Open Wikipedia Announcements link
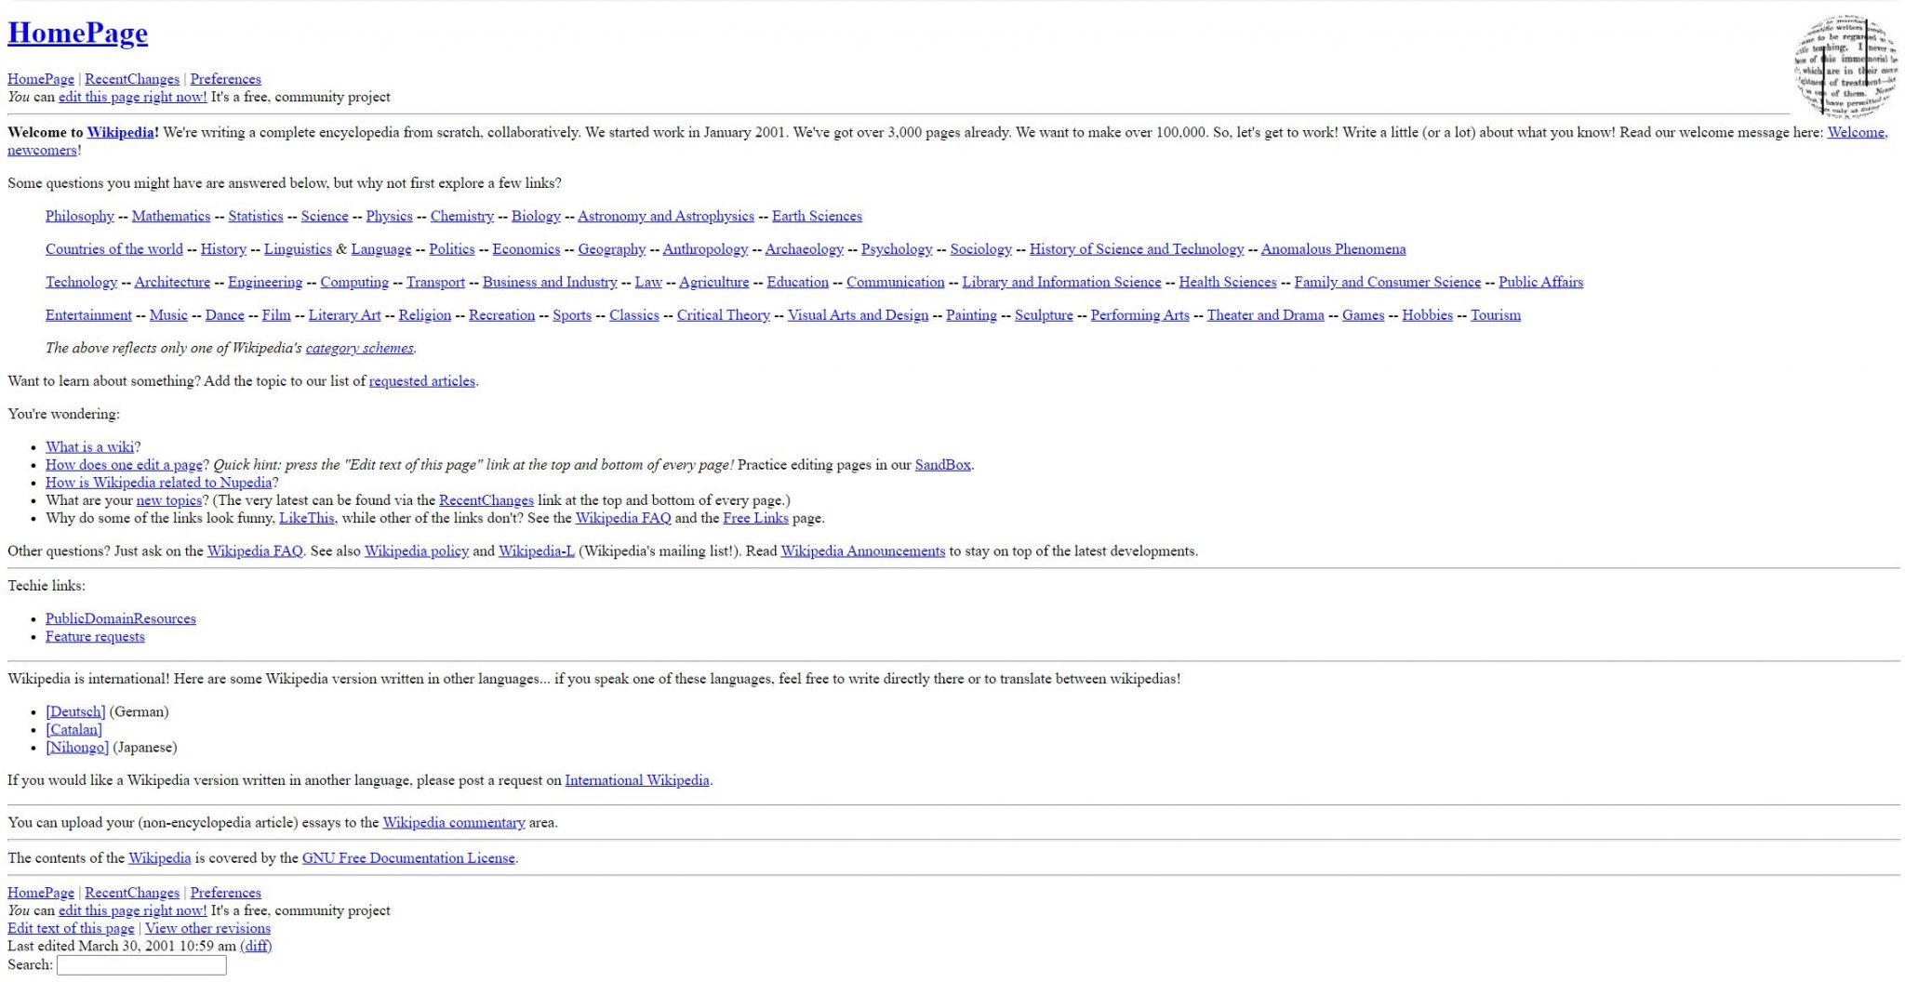The height and width of the screenshot is (982, 1905). [862, 551]
